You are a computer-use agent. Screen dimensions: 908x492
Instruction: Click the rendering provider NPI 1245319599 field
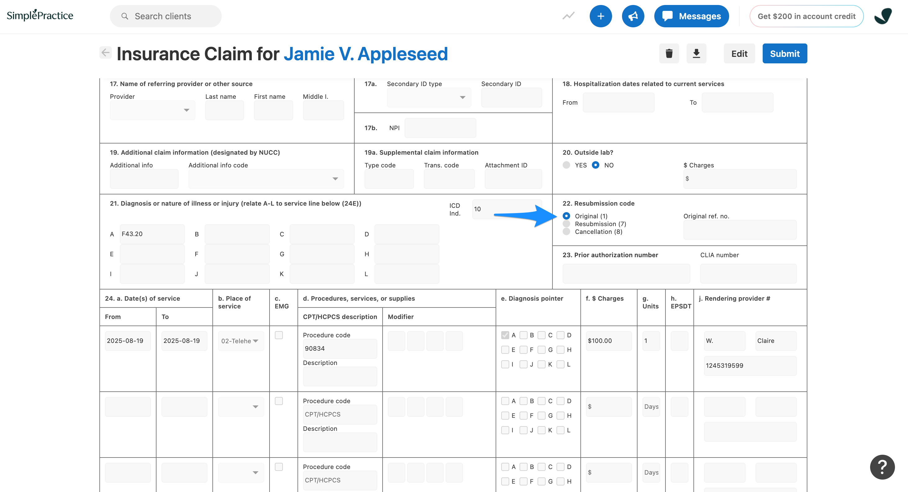[750, 366]
